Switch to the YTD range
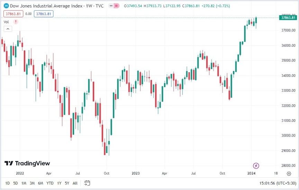This screenshot has height=190, width=299. (x=50, y=183)
